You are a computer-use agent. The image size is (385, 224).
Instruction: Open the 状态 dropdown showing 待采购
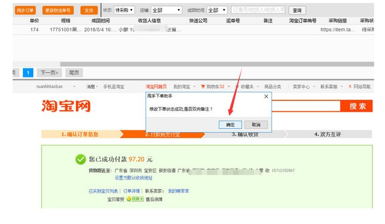pos(124,10)
